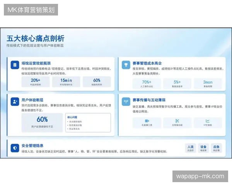The height and width of the screenshot is (186, 232).
Task: Select the 设备 难统筹 tag
Action: coord(203,148)
